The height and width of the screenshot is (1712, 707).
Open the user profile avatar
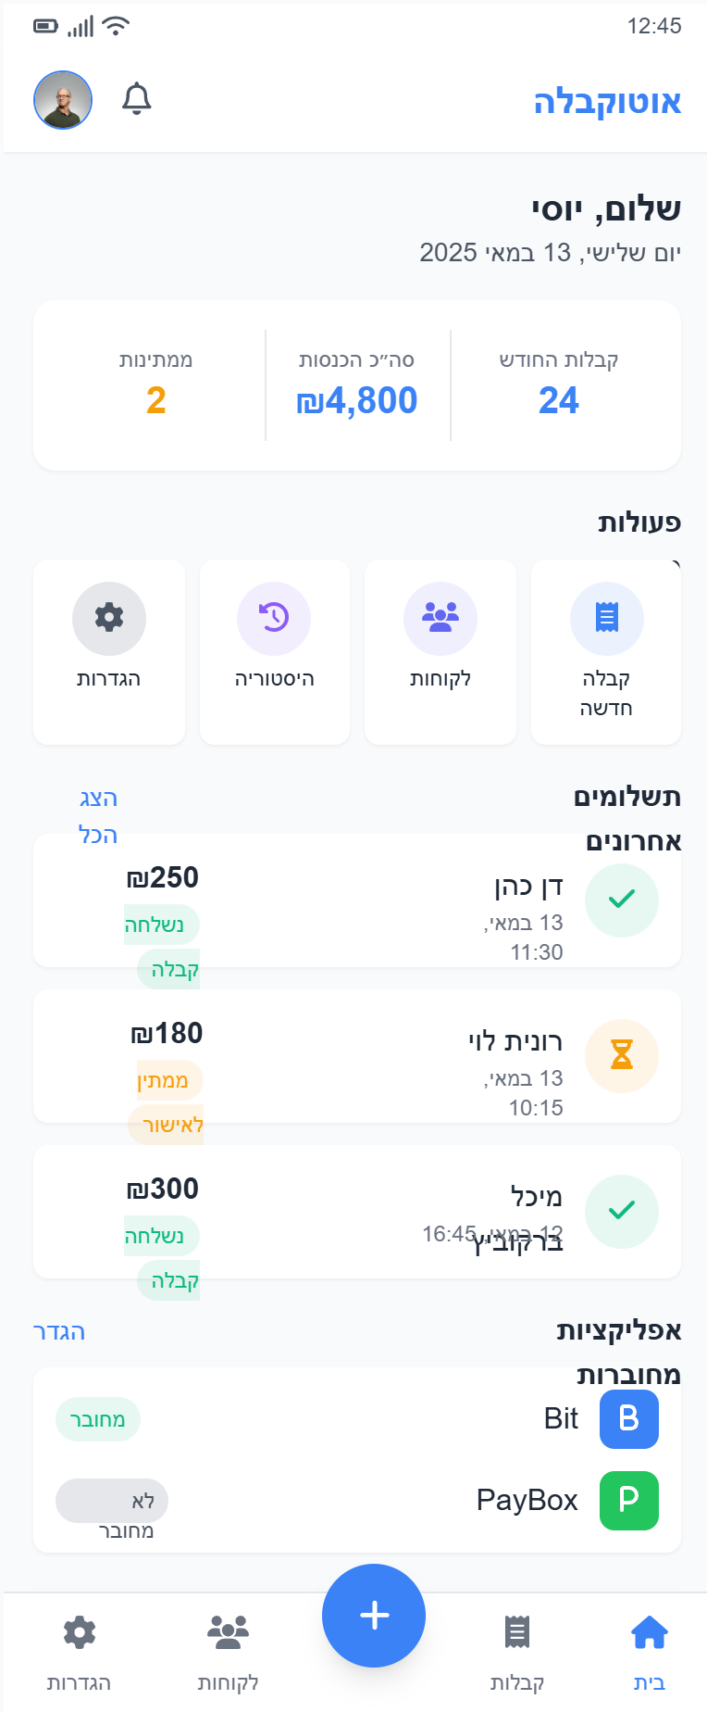63,99
